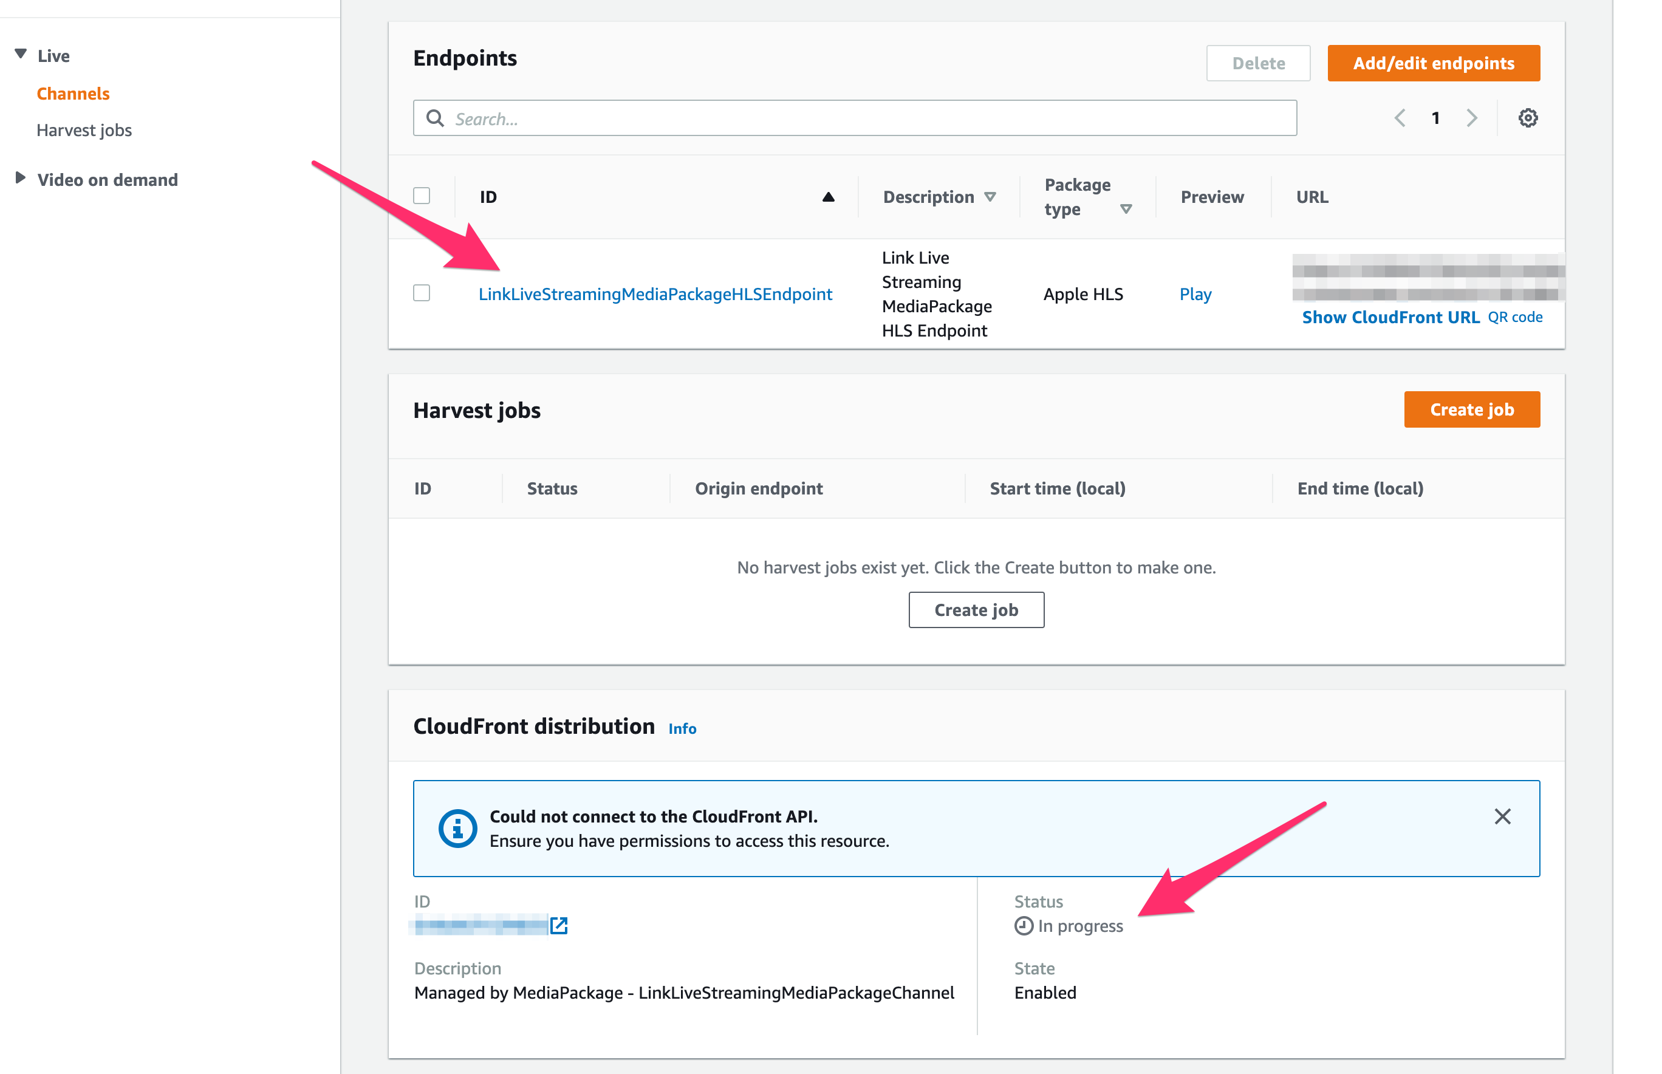Select the checkbox for LinkLiveStreamingMediaPackageHLSEndpoint row
Image resolution: width=1662 pixels, height=1074 pixels.
pos(421,293)
